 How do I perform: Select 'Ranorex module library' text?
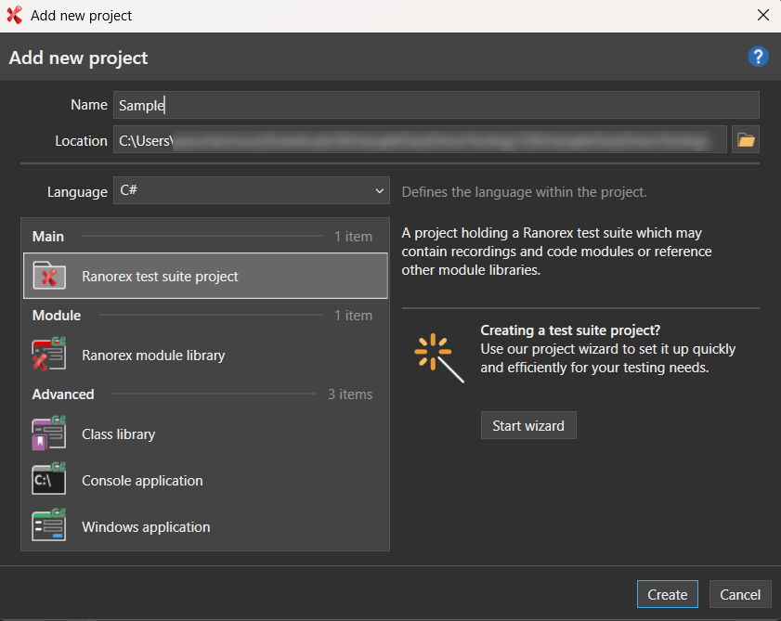[153, 356]
